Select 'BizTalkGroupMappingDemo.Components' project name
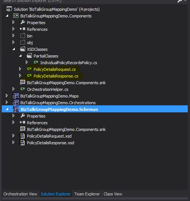This screenshot has width=190, height=201. click(x=56, y=16)
